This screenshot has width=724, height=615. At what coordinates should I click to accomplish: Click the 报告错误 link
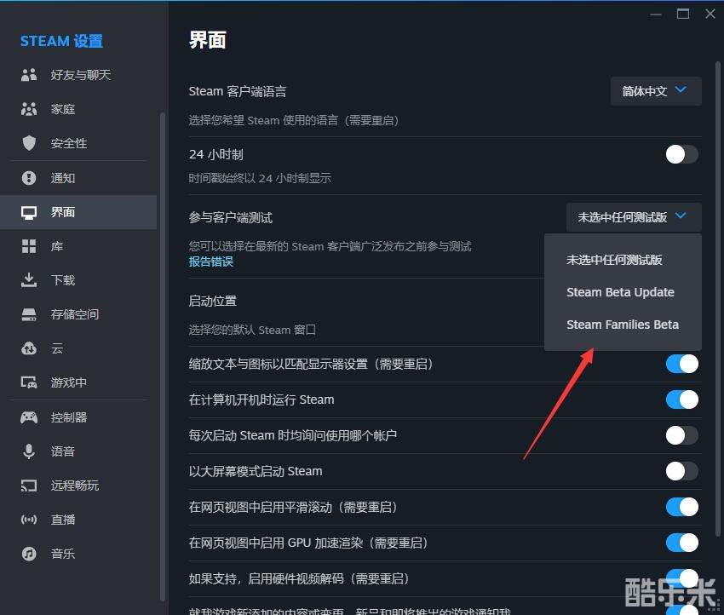click(x=210, y=262)
